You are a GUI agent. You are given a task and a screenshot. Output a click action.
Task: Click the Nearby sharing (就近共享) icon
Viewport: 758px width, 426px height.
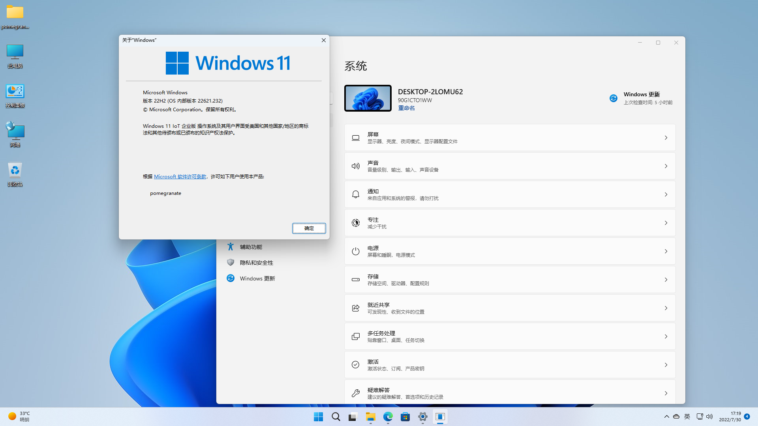click(x=356, y=308)
